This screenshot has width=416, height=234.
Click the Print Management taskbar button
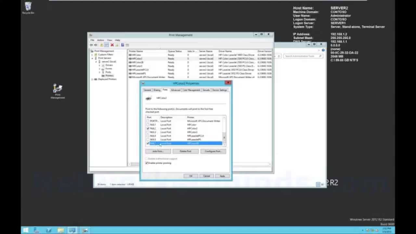pyautogui.click(x=84, y=230)
